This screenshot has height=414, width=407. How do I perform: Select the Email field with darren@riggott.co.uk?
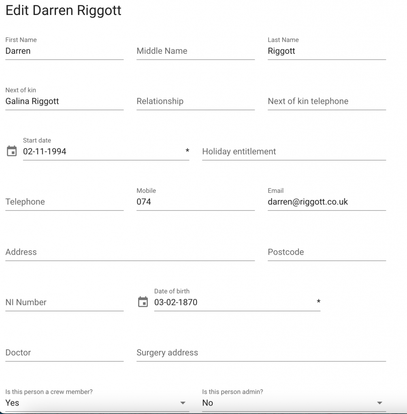pyautogui.click(x=326, y=202)
